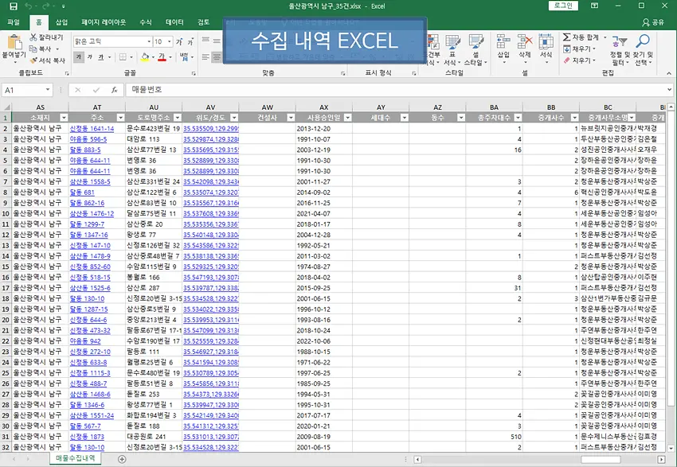The width and height of the screenshot is (677, 467).
Task: Switch to the 삽입 (Insert) ribbon tab
Action: pyautogui.click(x=61, y=22)
